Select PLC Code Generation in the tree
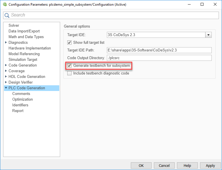This screenshot has height=170, width=222. (x=27, y=88)
